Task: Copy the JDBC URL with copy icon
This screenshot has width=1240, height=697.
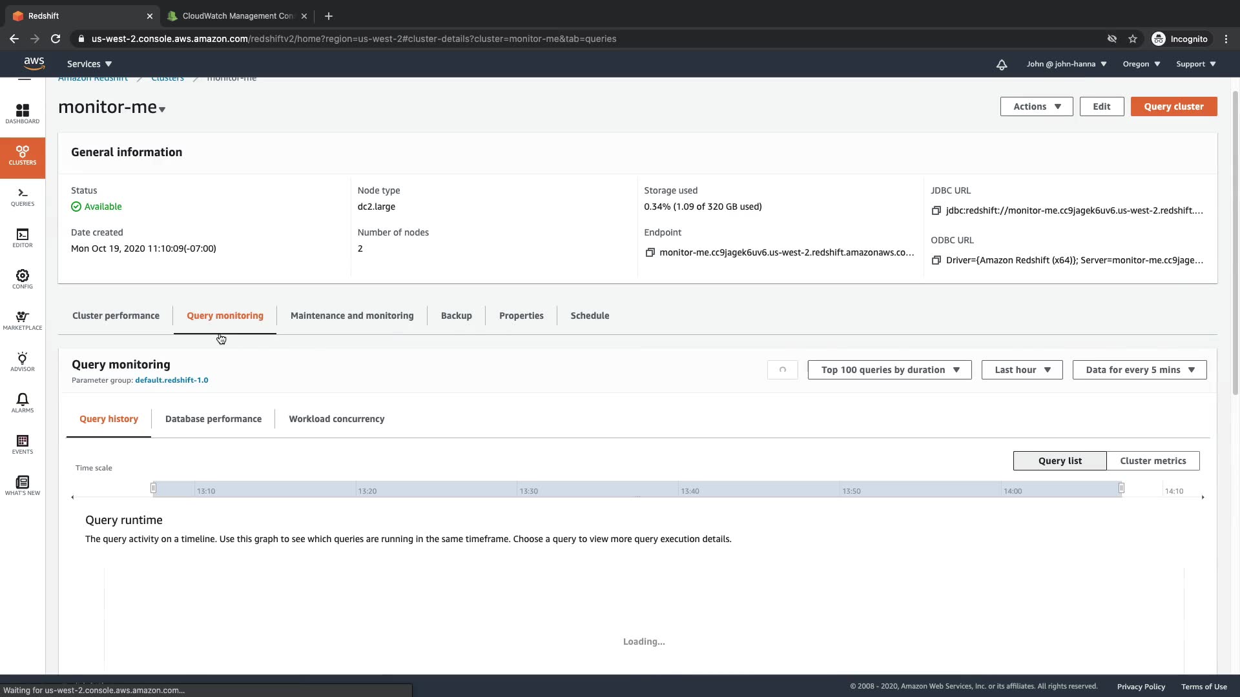Action: [936, 210]
